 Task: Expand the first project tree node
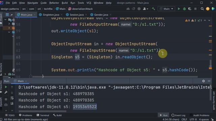5,19
